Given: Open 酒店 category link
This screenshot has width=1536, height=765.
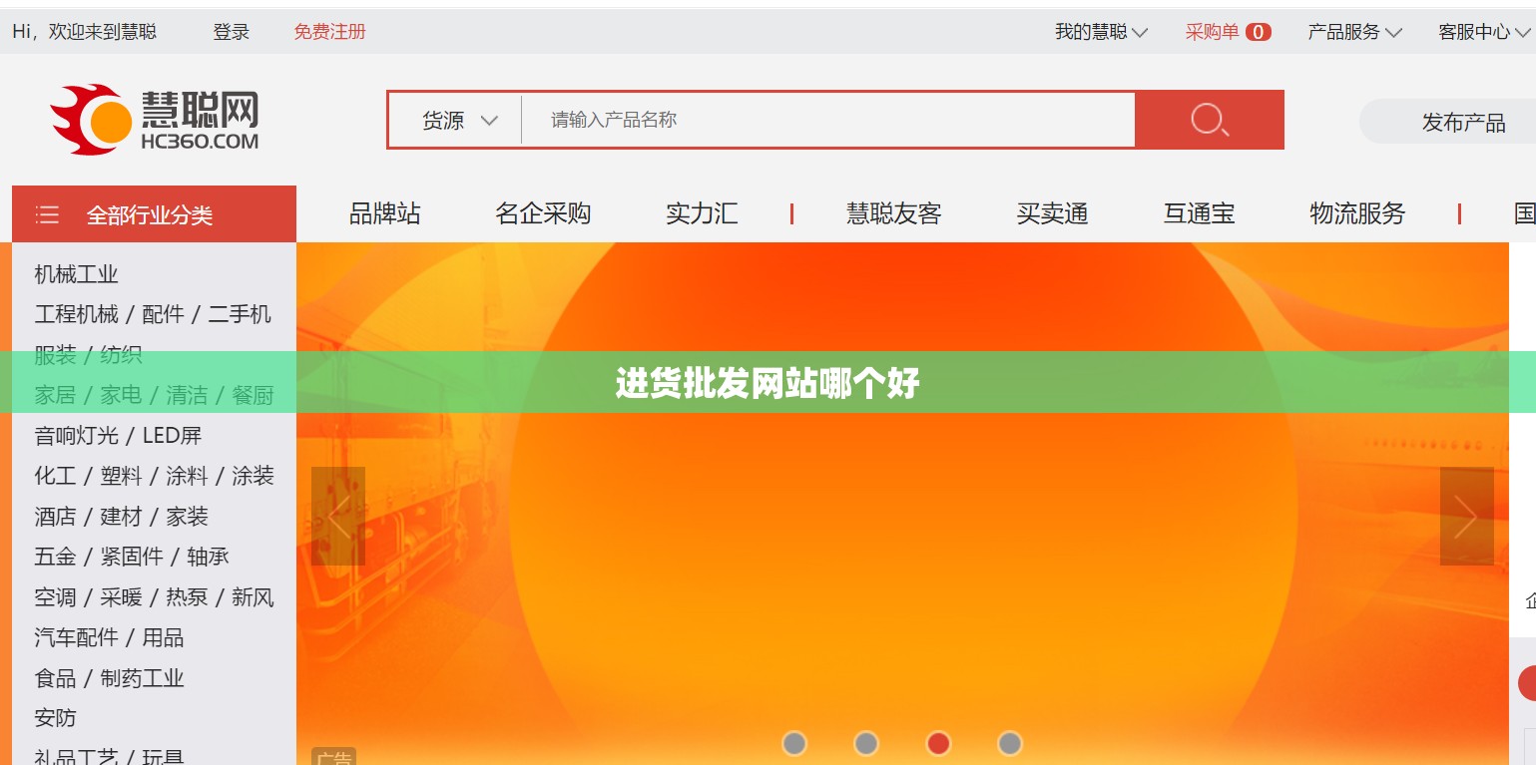Looking at the screenshot, I should click(55, 517).
